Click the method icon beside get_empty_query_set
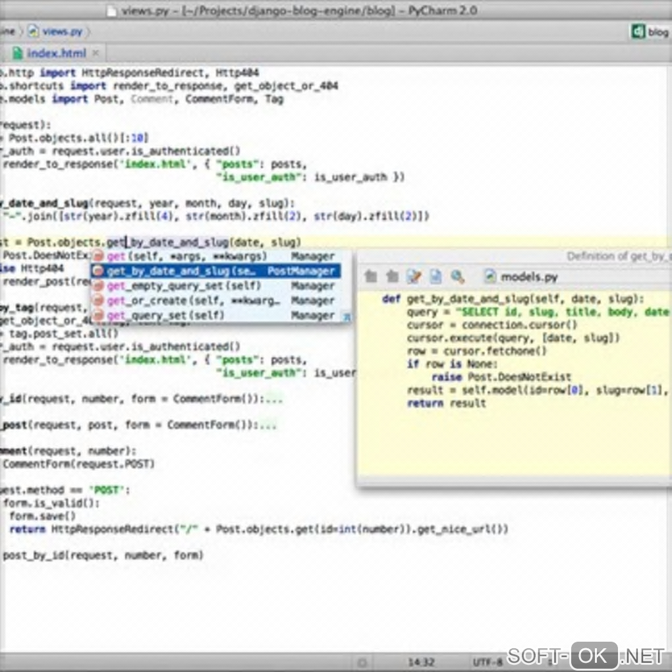Screen dimensions: 672x672 [98, 285]
